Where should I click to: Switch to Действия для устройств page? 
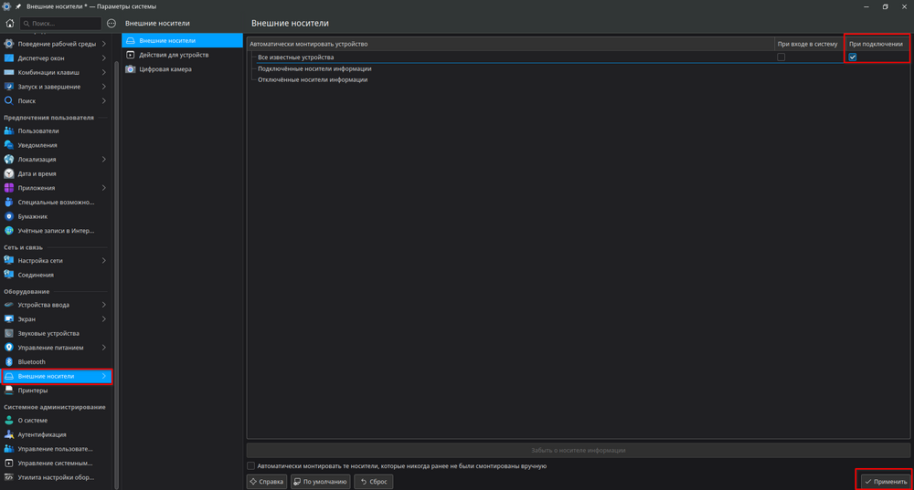coord(174,55)
